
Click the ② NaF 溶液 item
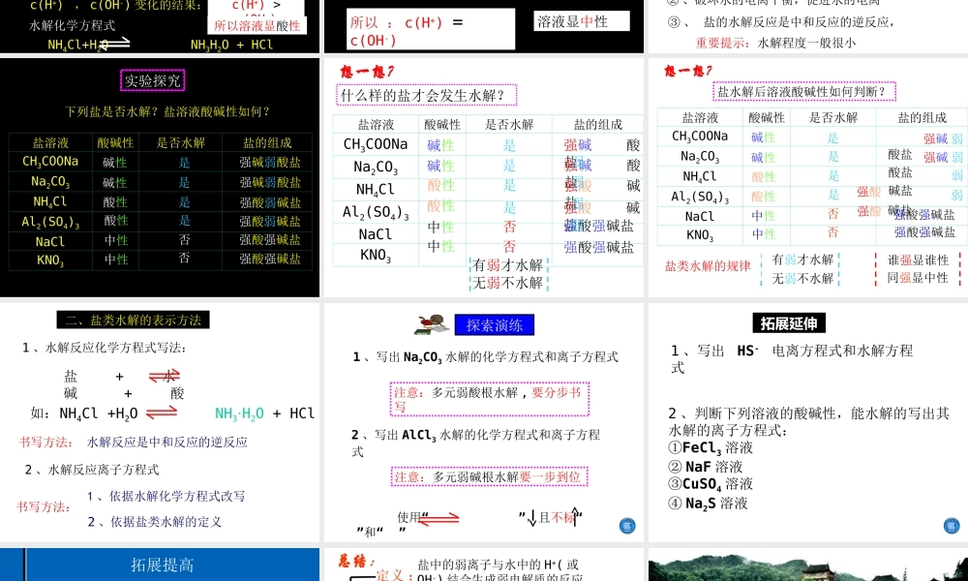click(706, 467)
